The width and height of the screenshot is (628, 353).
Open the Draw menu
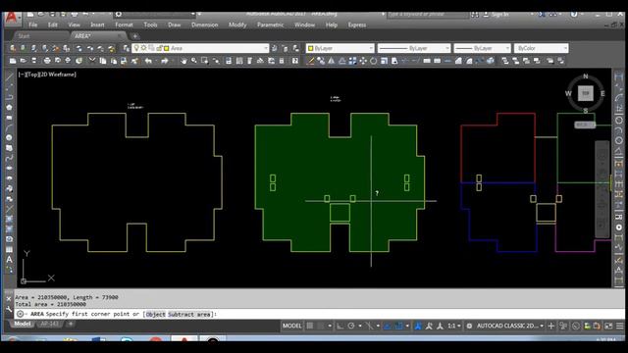pos(175,25)
